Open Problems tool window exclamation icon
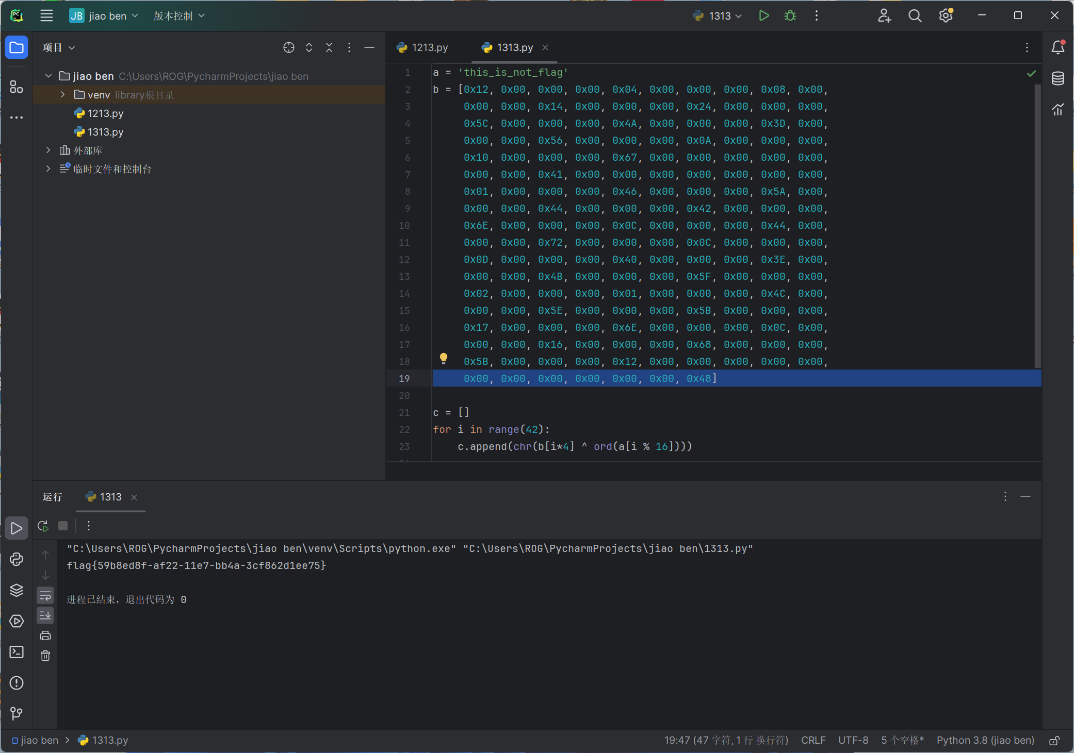The image size is (1074, 753). pyautogui.click(x=17, y=683)
